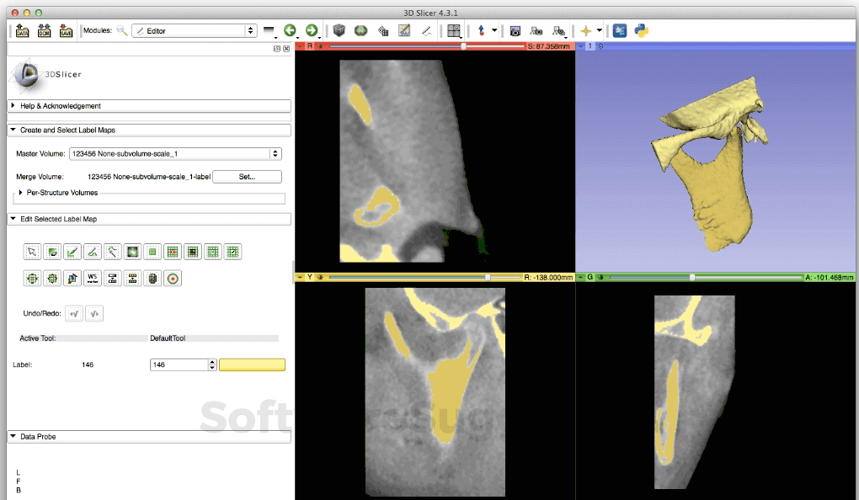859x500 pixels.
Task: Open the Watershed from markers effect
Action: pos(93,278)
